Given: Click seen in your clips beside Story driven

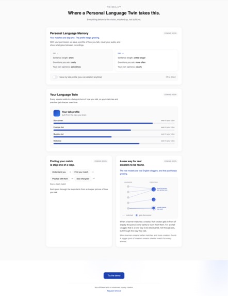Looking at the screenshot, I should click(168, 120).
